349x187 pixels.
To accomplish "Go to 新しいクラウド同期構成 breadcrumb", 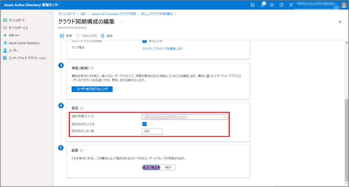I will [157, 14].
